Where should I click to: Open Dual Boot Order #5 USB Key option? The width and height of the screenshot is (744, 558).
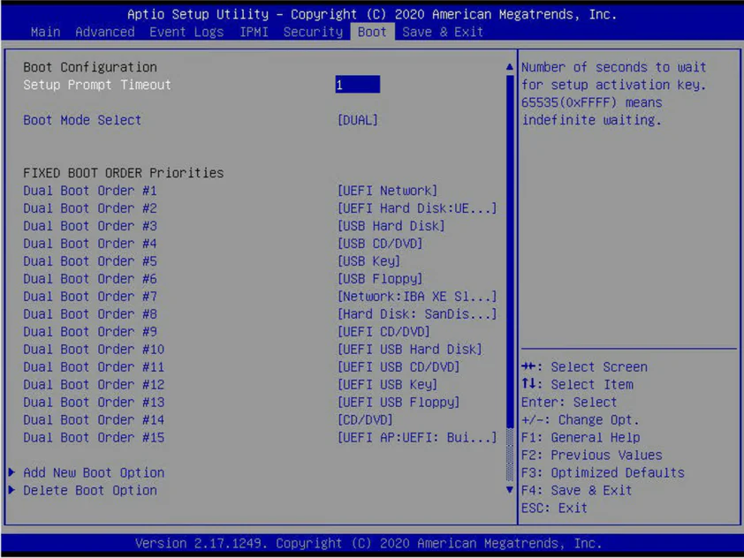point(369,261)
